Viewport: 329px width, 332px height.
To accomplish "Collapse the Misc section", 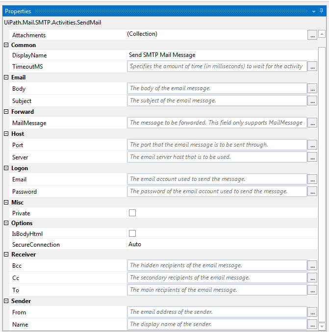I will click(6, 202).
